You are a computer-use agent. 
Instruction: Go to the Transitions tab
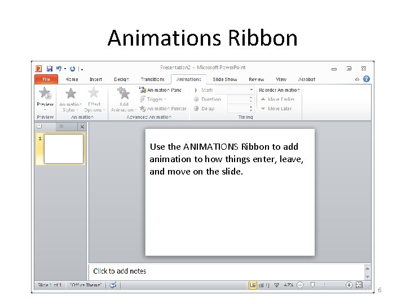(152, 79)
